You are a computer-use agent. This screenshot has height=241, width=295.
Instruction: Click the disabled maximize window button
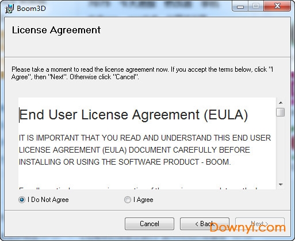[256, 6]
